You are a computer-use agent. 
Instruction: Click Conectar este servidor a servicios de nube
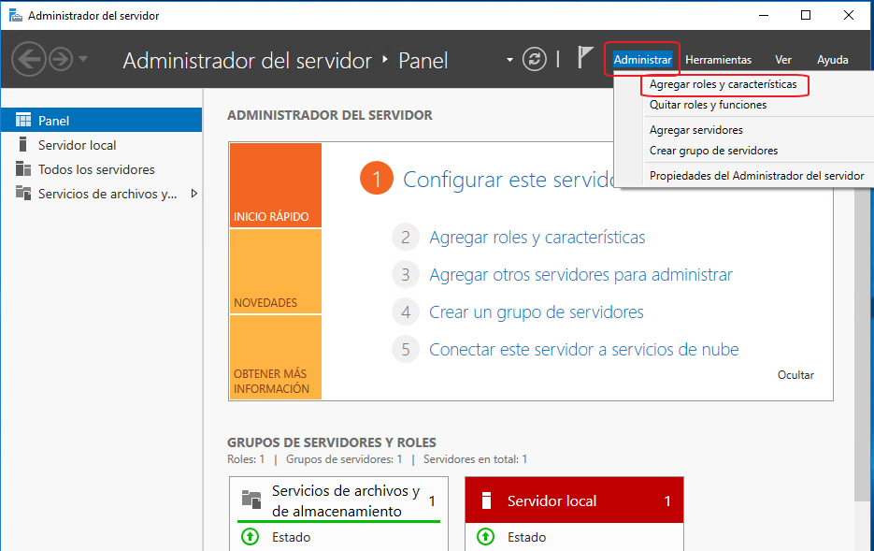[583, 350]
